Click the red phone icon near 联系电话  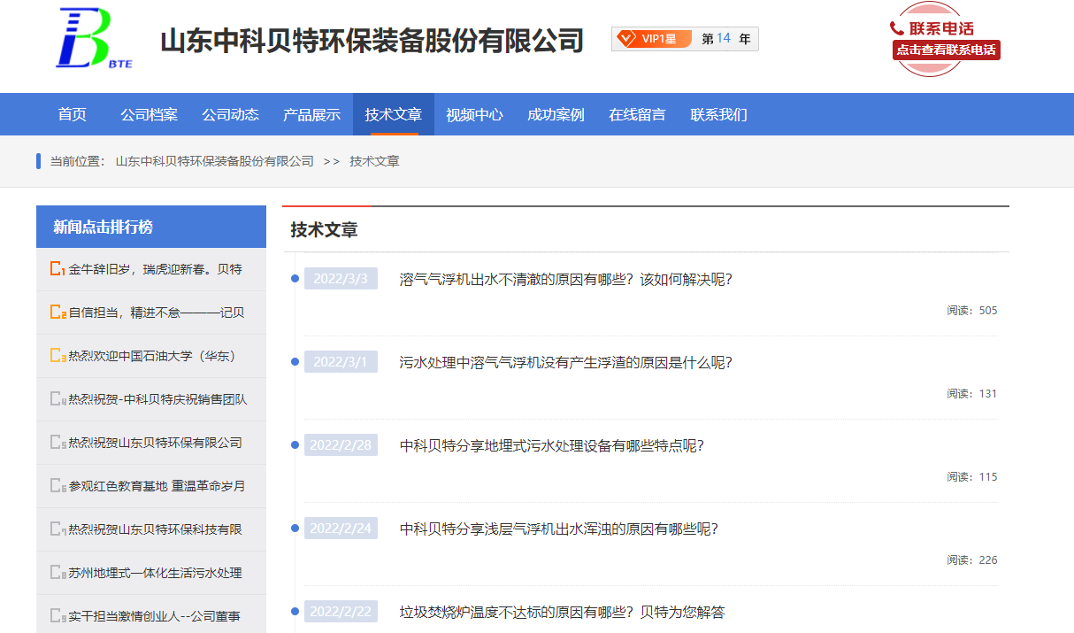pos(897,28)
